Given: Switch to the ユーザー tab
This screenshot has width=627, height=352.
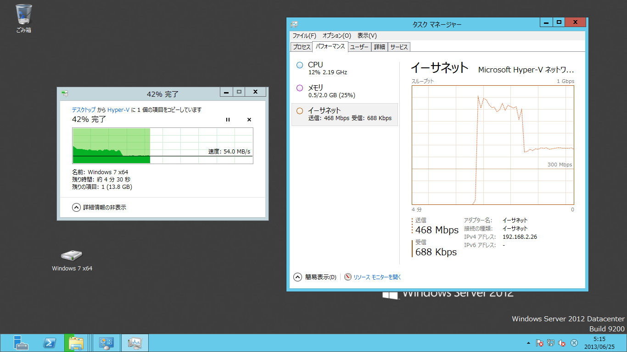Looking at the screenshot, I should 359,47.
